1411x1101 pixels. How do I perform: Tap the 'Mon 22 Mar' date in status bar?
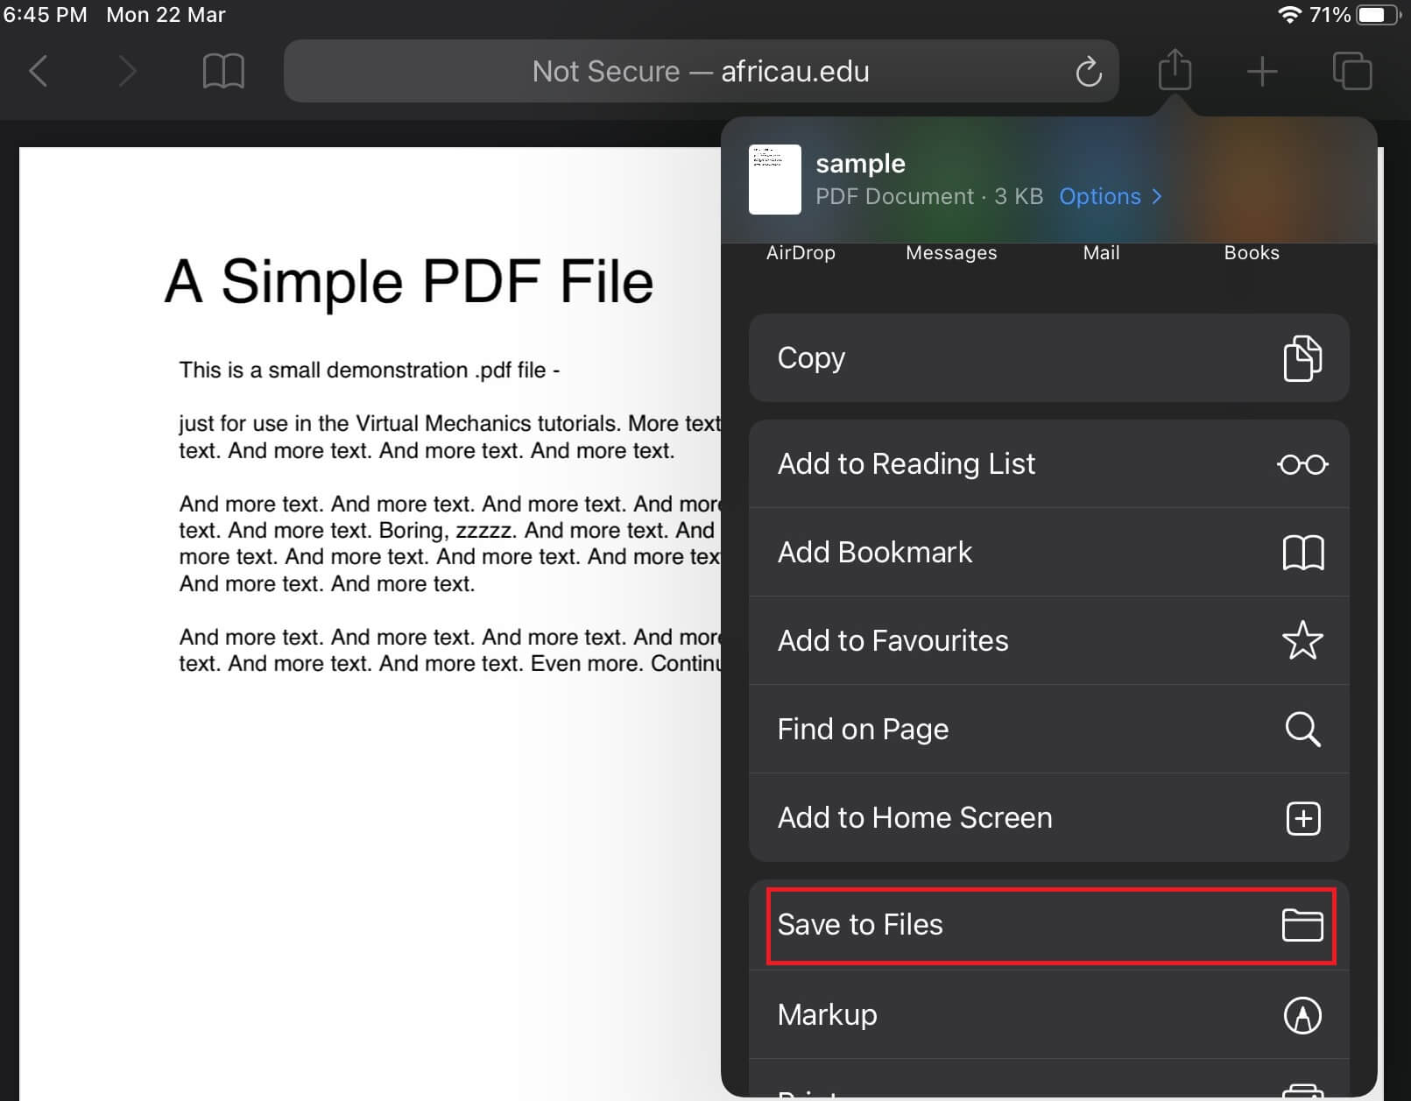click(x=166, y=15)
